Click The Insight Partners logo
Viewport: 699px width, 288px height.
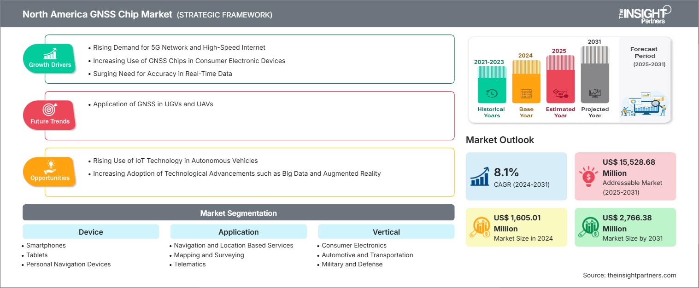[x=643, y=14]
